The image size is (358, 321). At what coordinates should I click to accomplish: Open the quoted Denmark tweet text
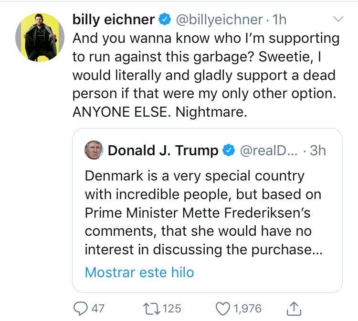pos(203,212)
